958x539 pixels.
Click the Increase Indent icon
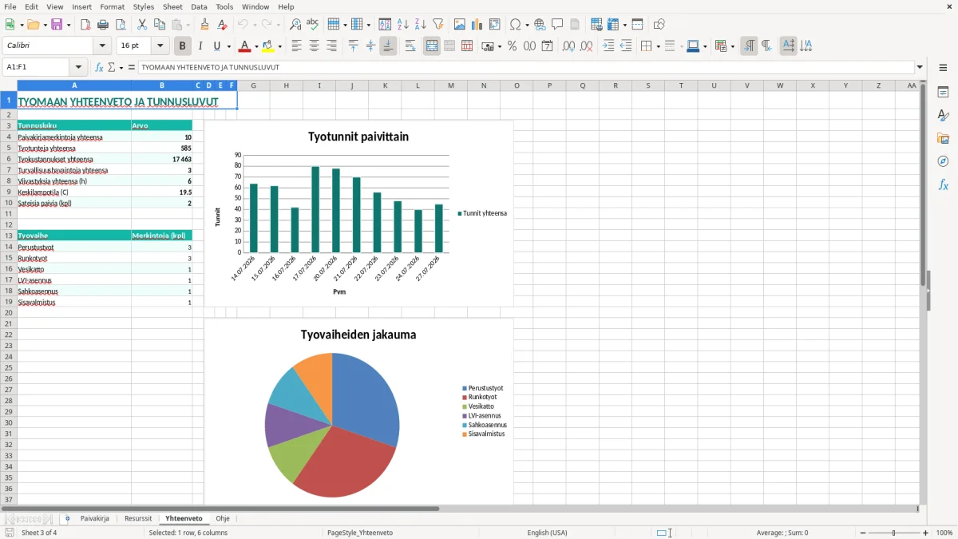tap(608, 46)
